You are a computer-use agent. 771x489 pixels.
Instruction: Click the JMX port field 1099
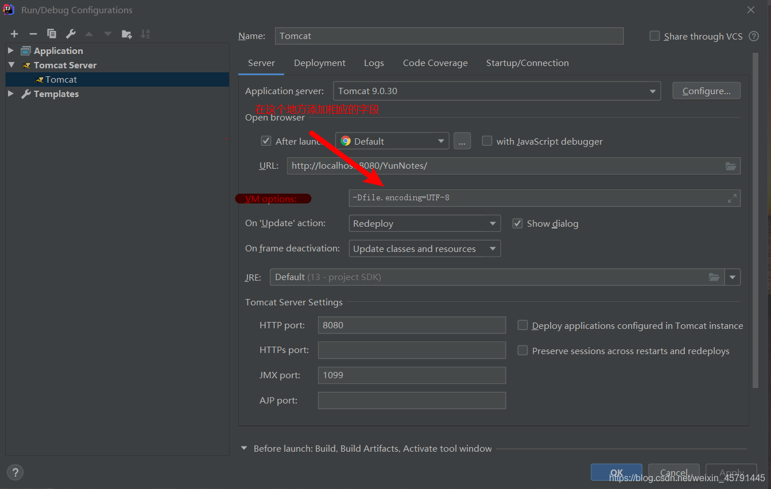412,375
